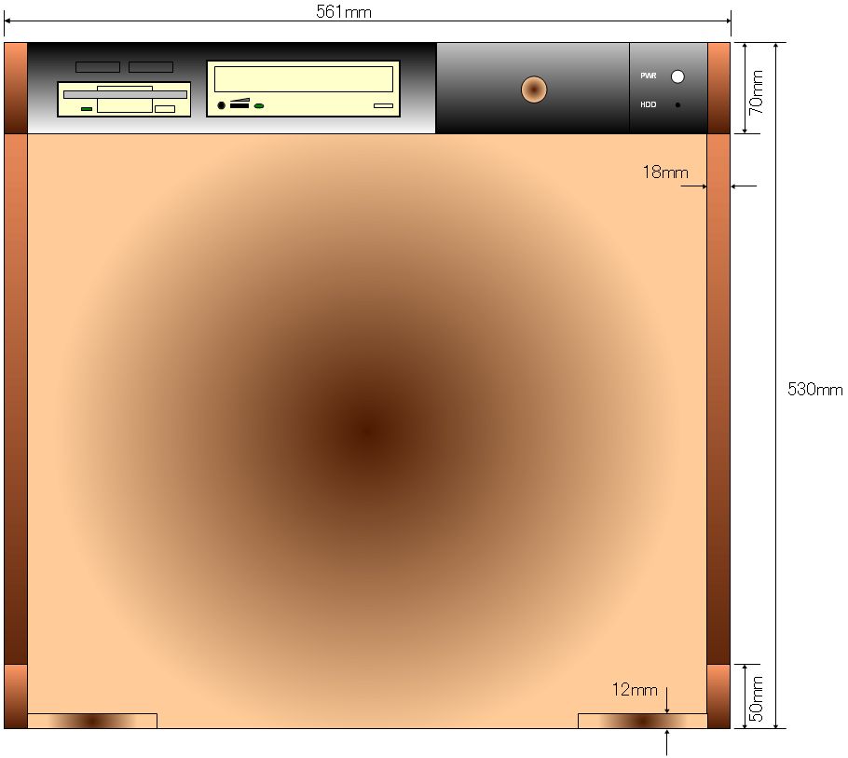Click the black HDD indicator dot
The image size is (848, 758).
[677, 105]
